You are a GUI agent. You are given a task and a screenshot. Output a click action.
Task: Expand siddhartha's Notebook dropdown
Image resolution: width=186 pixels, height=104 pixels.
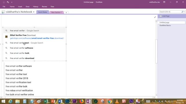34,12
